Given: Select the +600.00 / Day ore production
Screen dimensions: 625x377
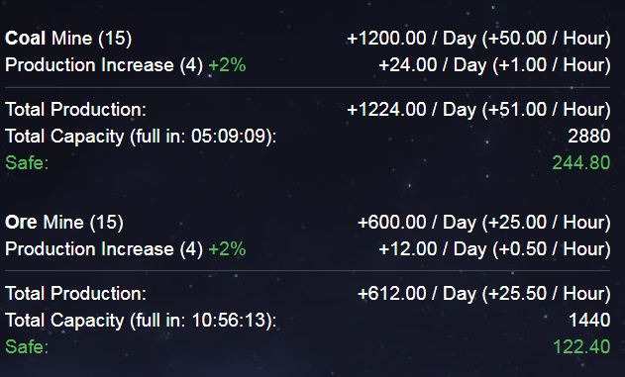Looking at the screenshot, I should [484, 223].
